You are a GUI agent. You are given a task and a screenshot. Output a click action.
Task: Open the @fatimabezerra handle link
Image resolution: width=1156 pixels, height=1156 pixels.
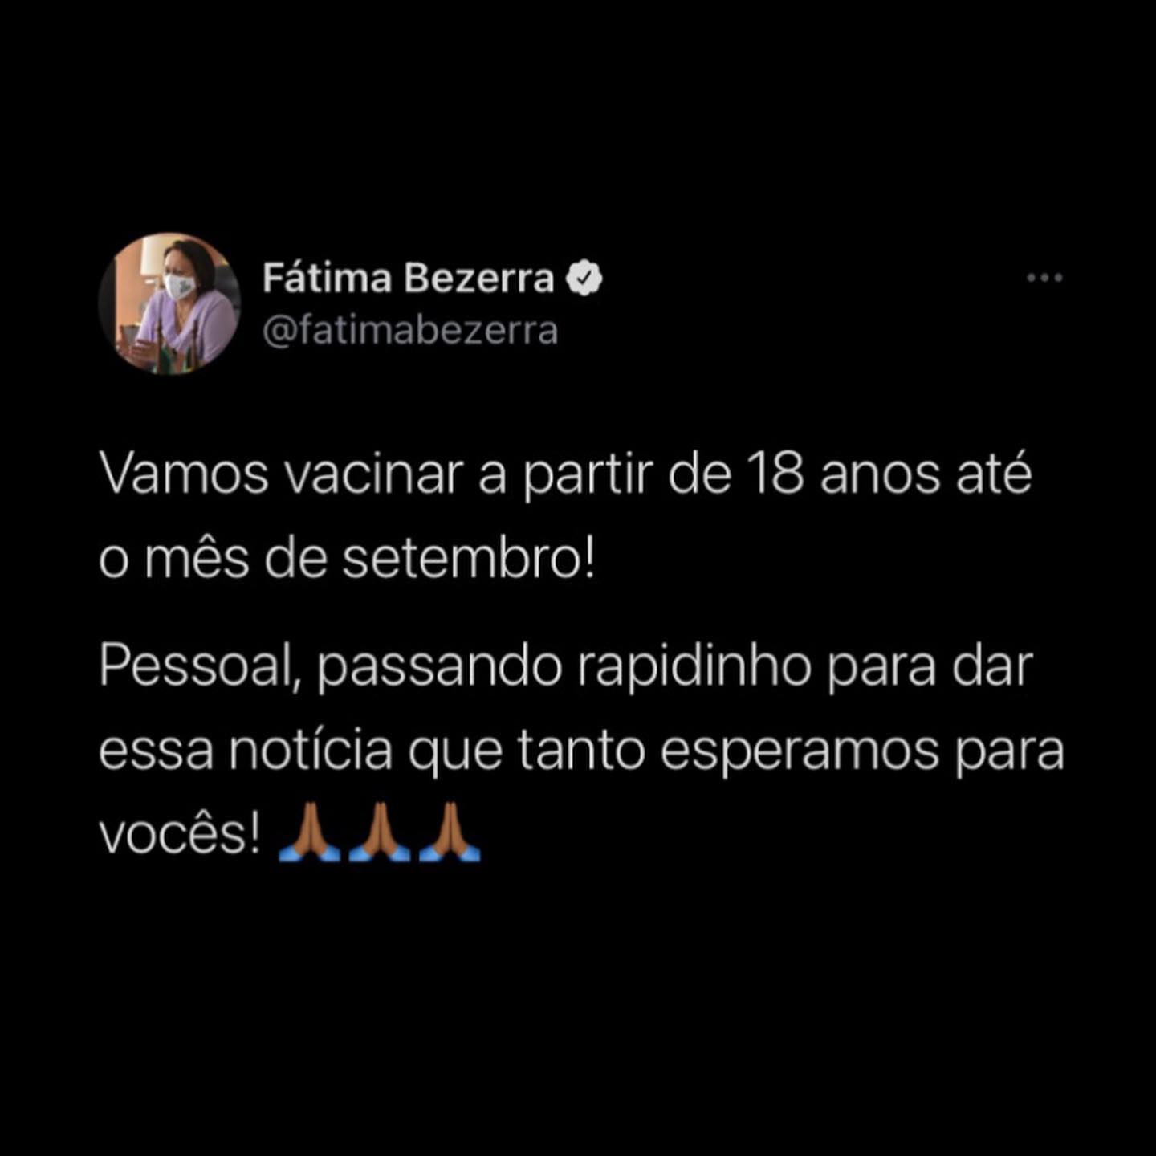click(410, 331)
